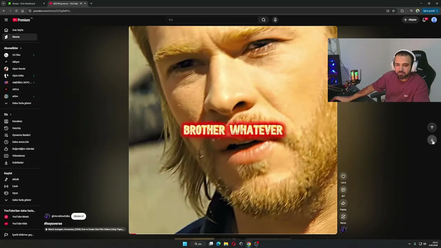Select Shorts in the sidebar
This screenshot has width=441, height=248.
coord(20,37)
